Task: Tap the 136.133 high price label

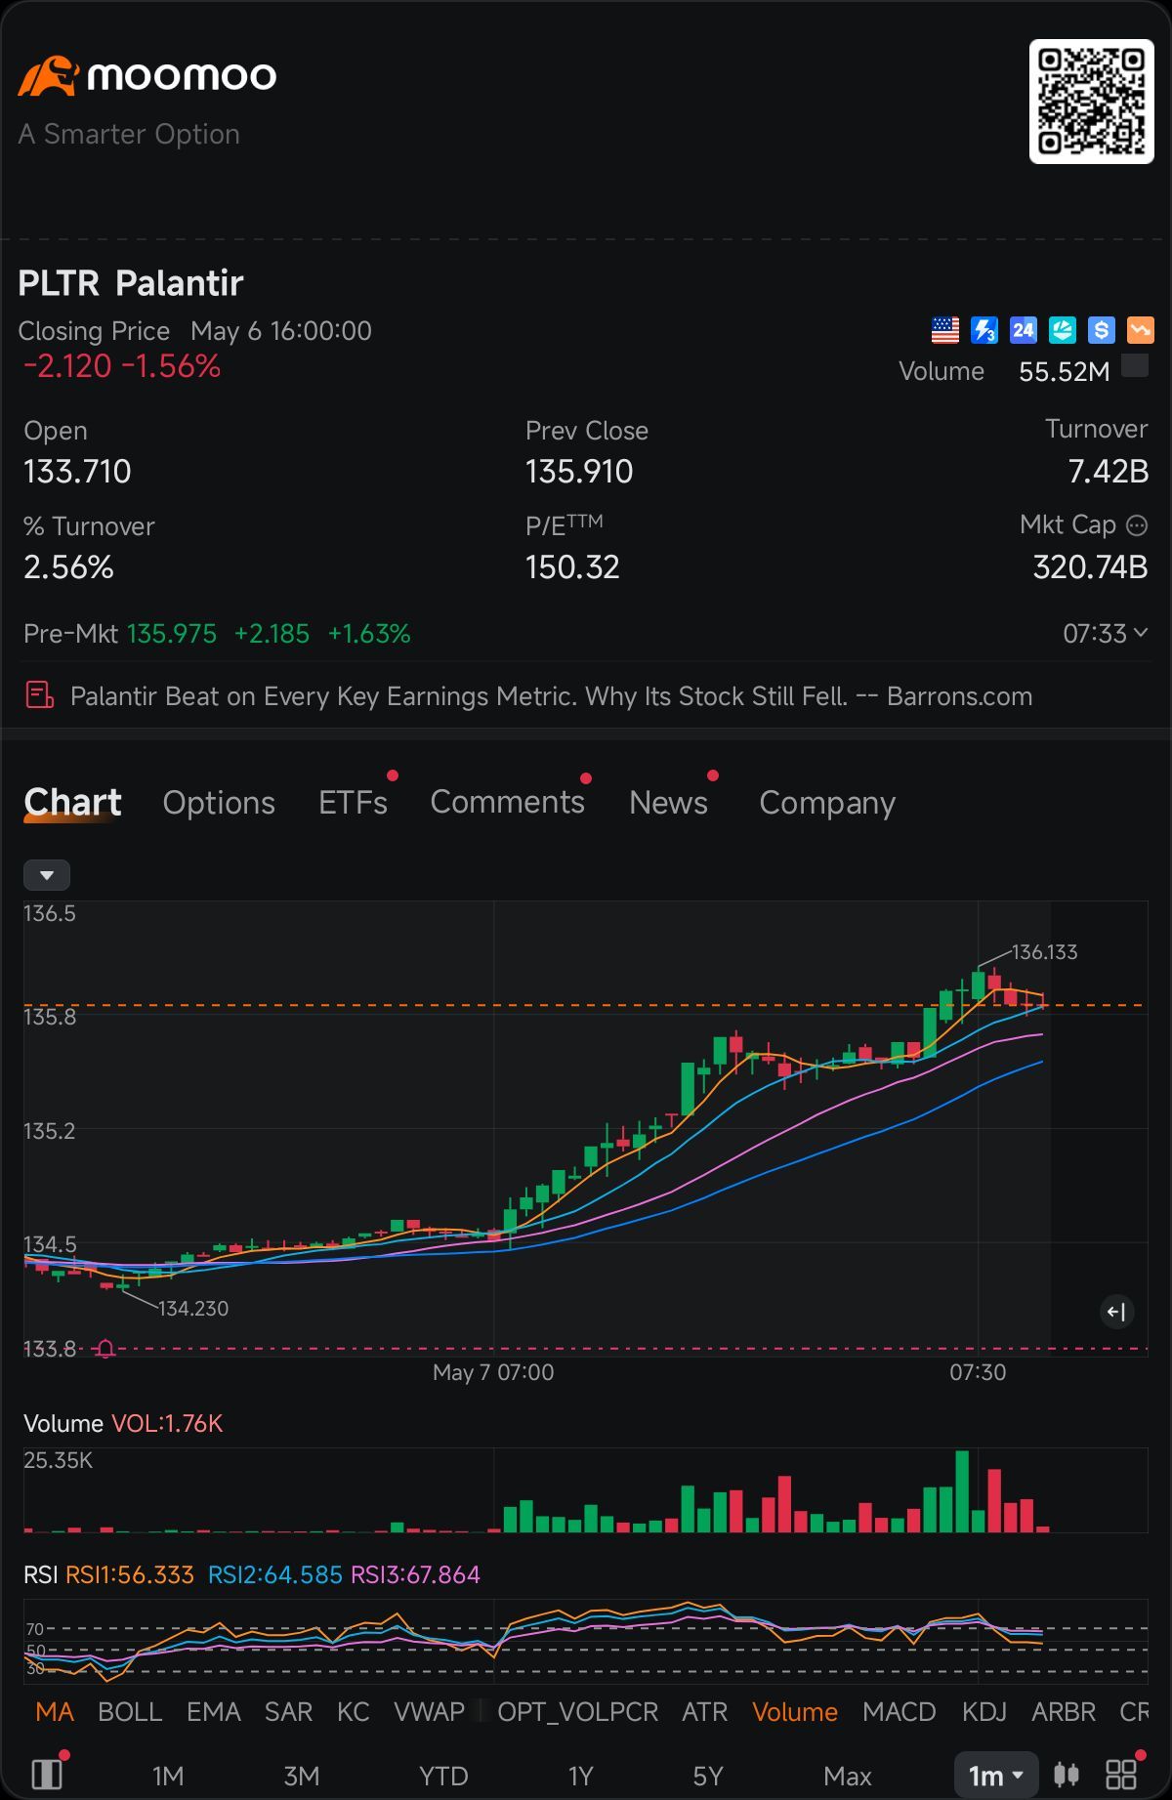Action: [1044, 952]
